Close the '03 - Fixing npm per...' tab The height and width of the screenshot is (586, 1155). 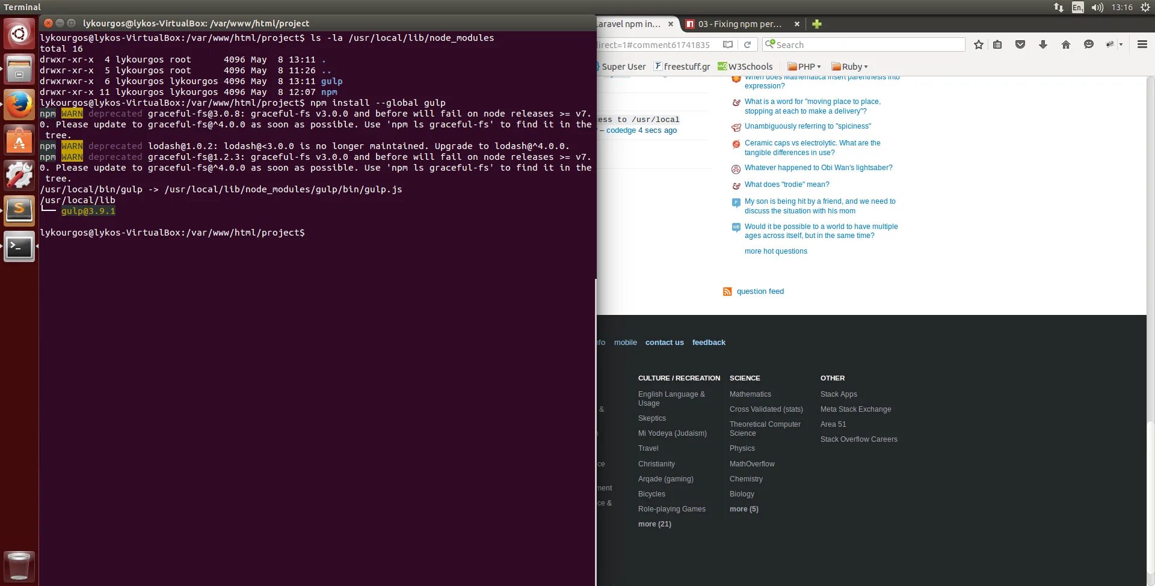click(797, 24)
